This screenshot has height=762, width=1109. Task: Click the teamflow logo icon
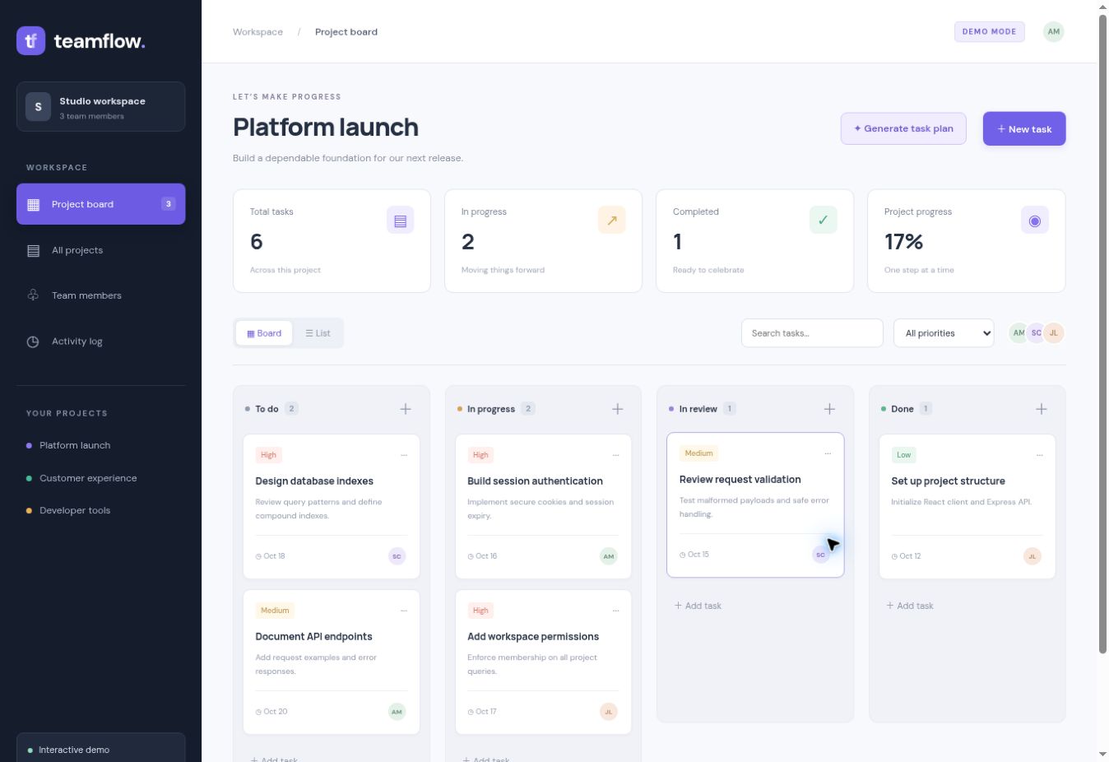[30, 40]
